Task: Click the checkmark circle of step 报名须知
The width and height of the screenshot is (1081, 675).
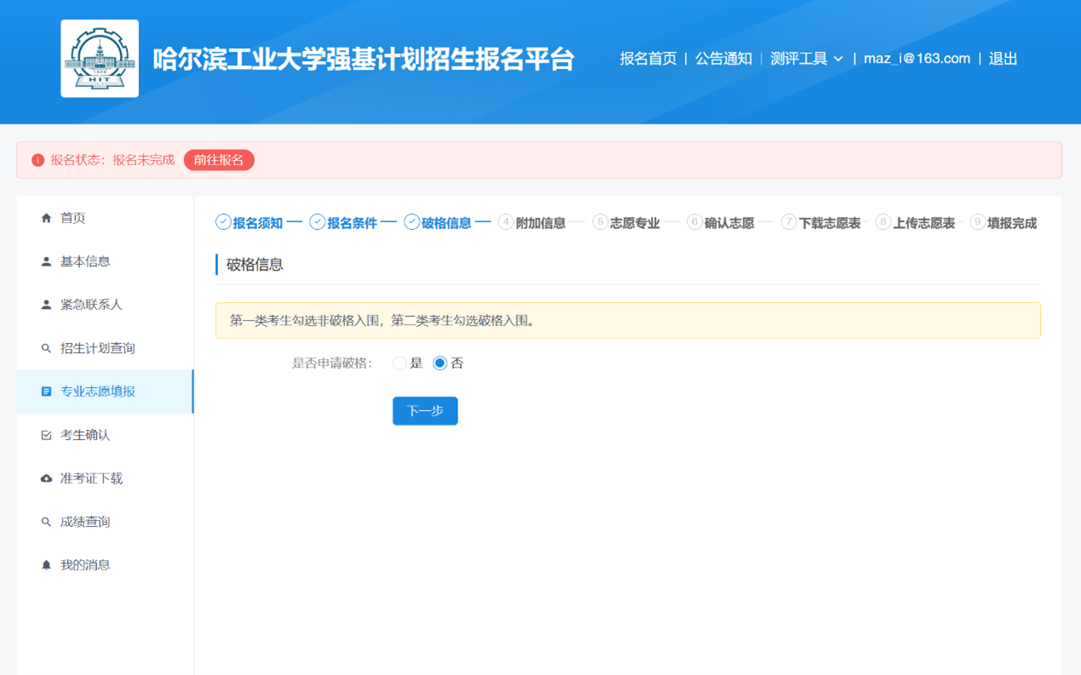Action: (x=223, y=222)
